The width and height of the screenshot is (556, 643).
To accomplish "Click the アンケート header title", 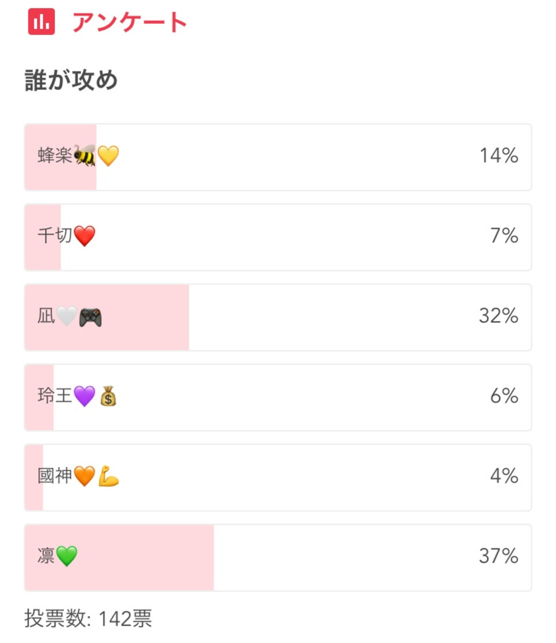I will (x=130, y=22).
